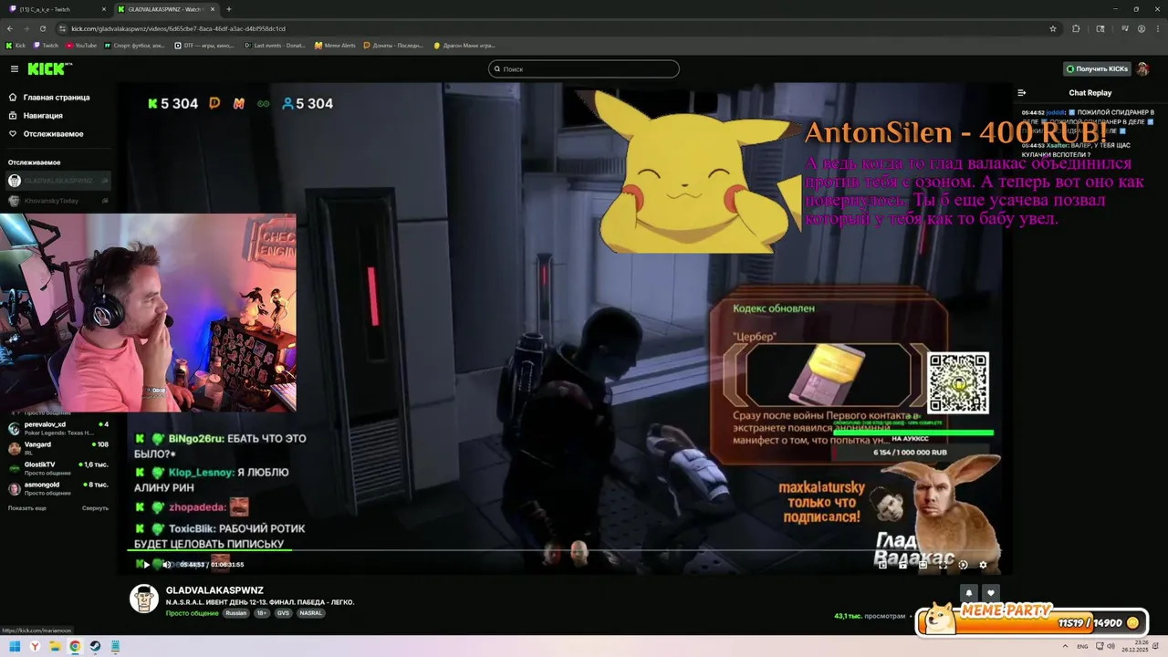Click the NASRAL tag

(310, 613)
